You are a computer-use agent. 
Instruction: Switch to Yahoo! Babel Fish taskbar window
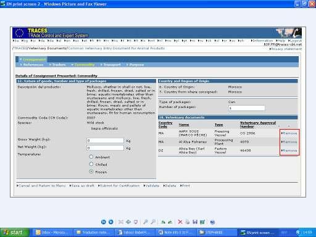tap(134, 233)
